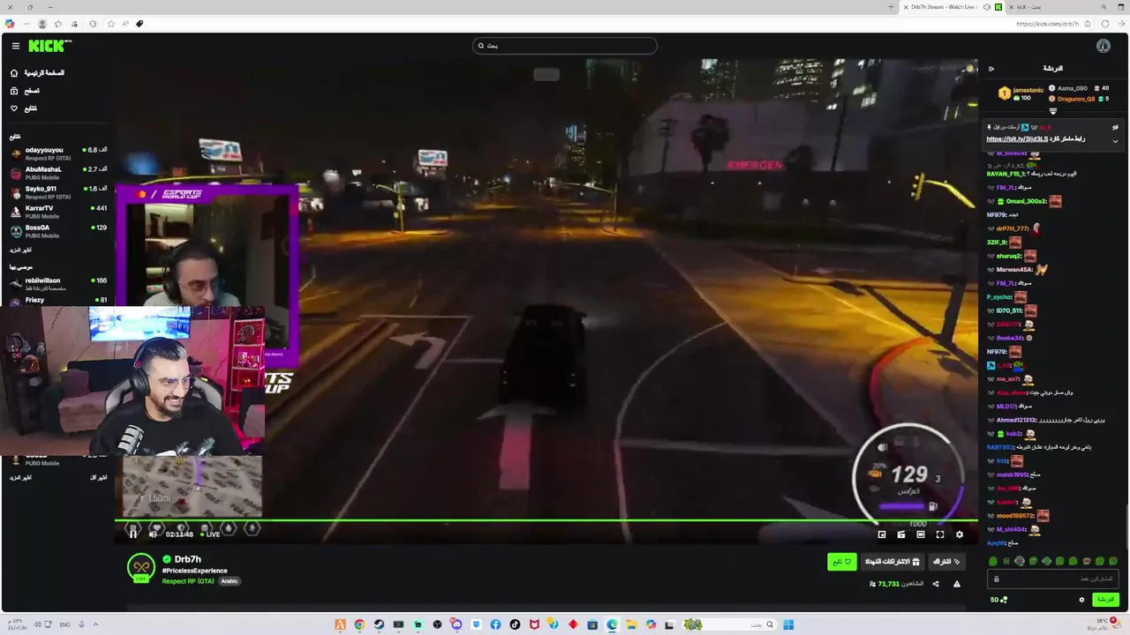Pick the first green emote in quick bar
The image size is (1130, 635).
[993, 561]
